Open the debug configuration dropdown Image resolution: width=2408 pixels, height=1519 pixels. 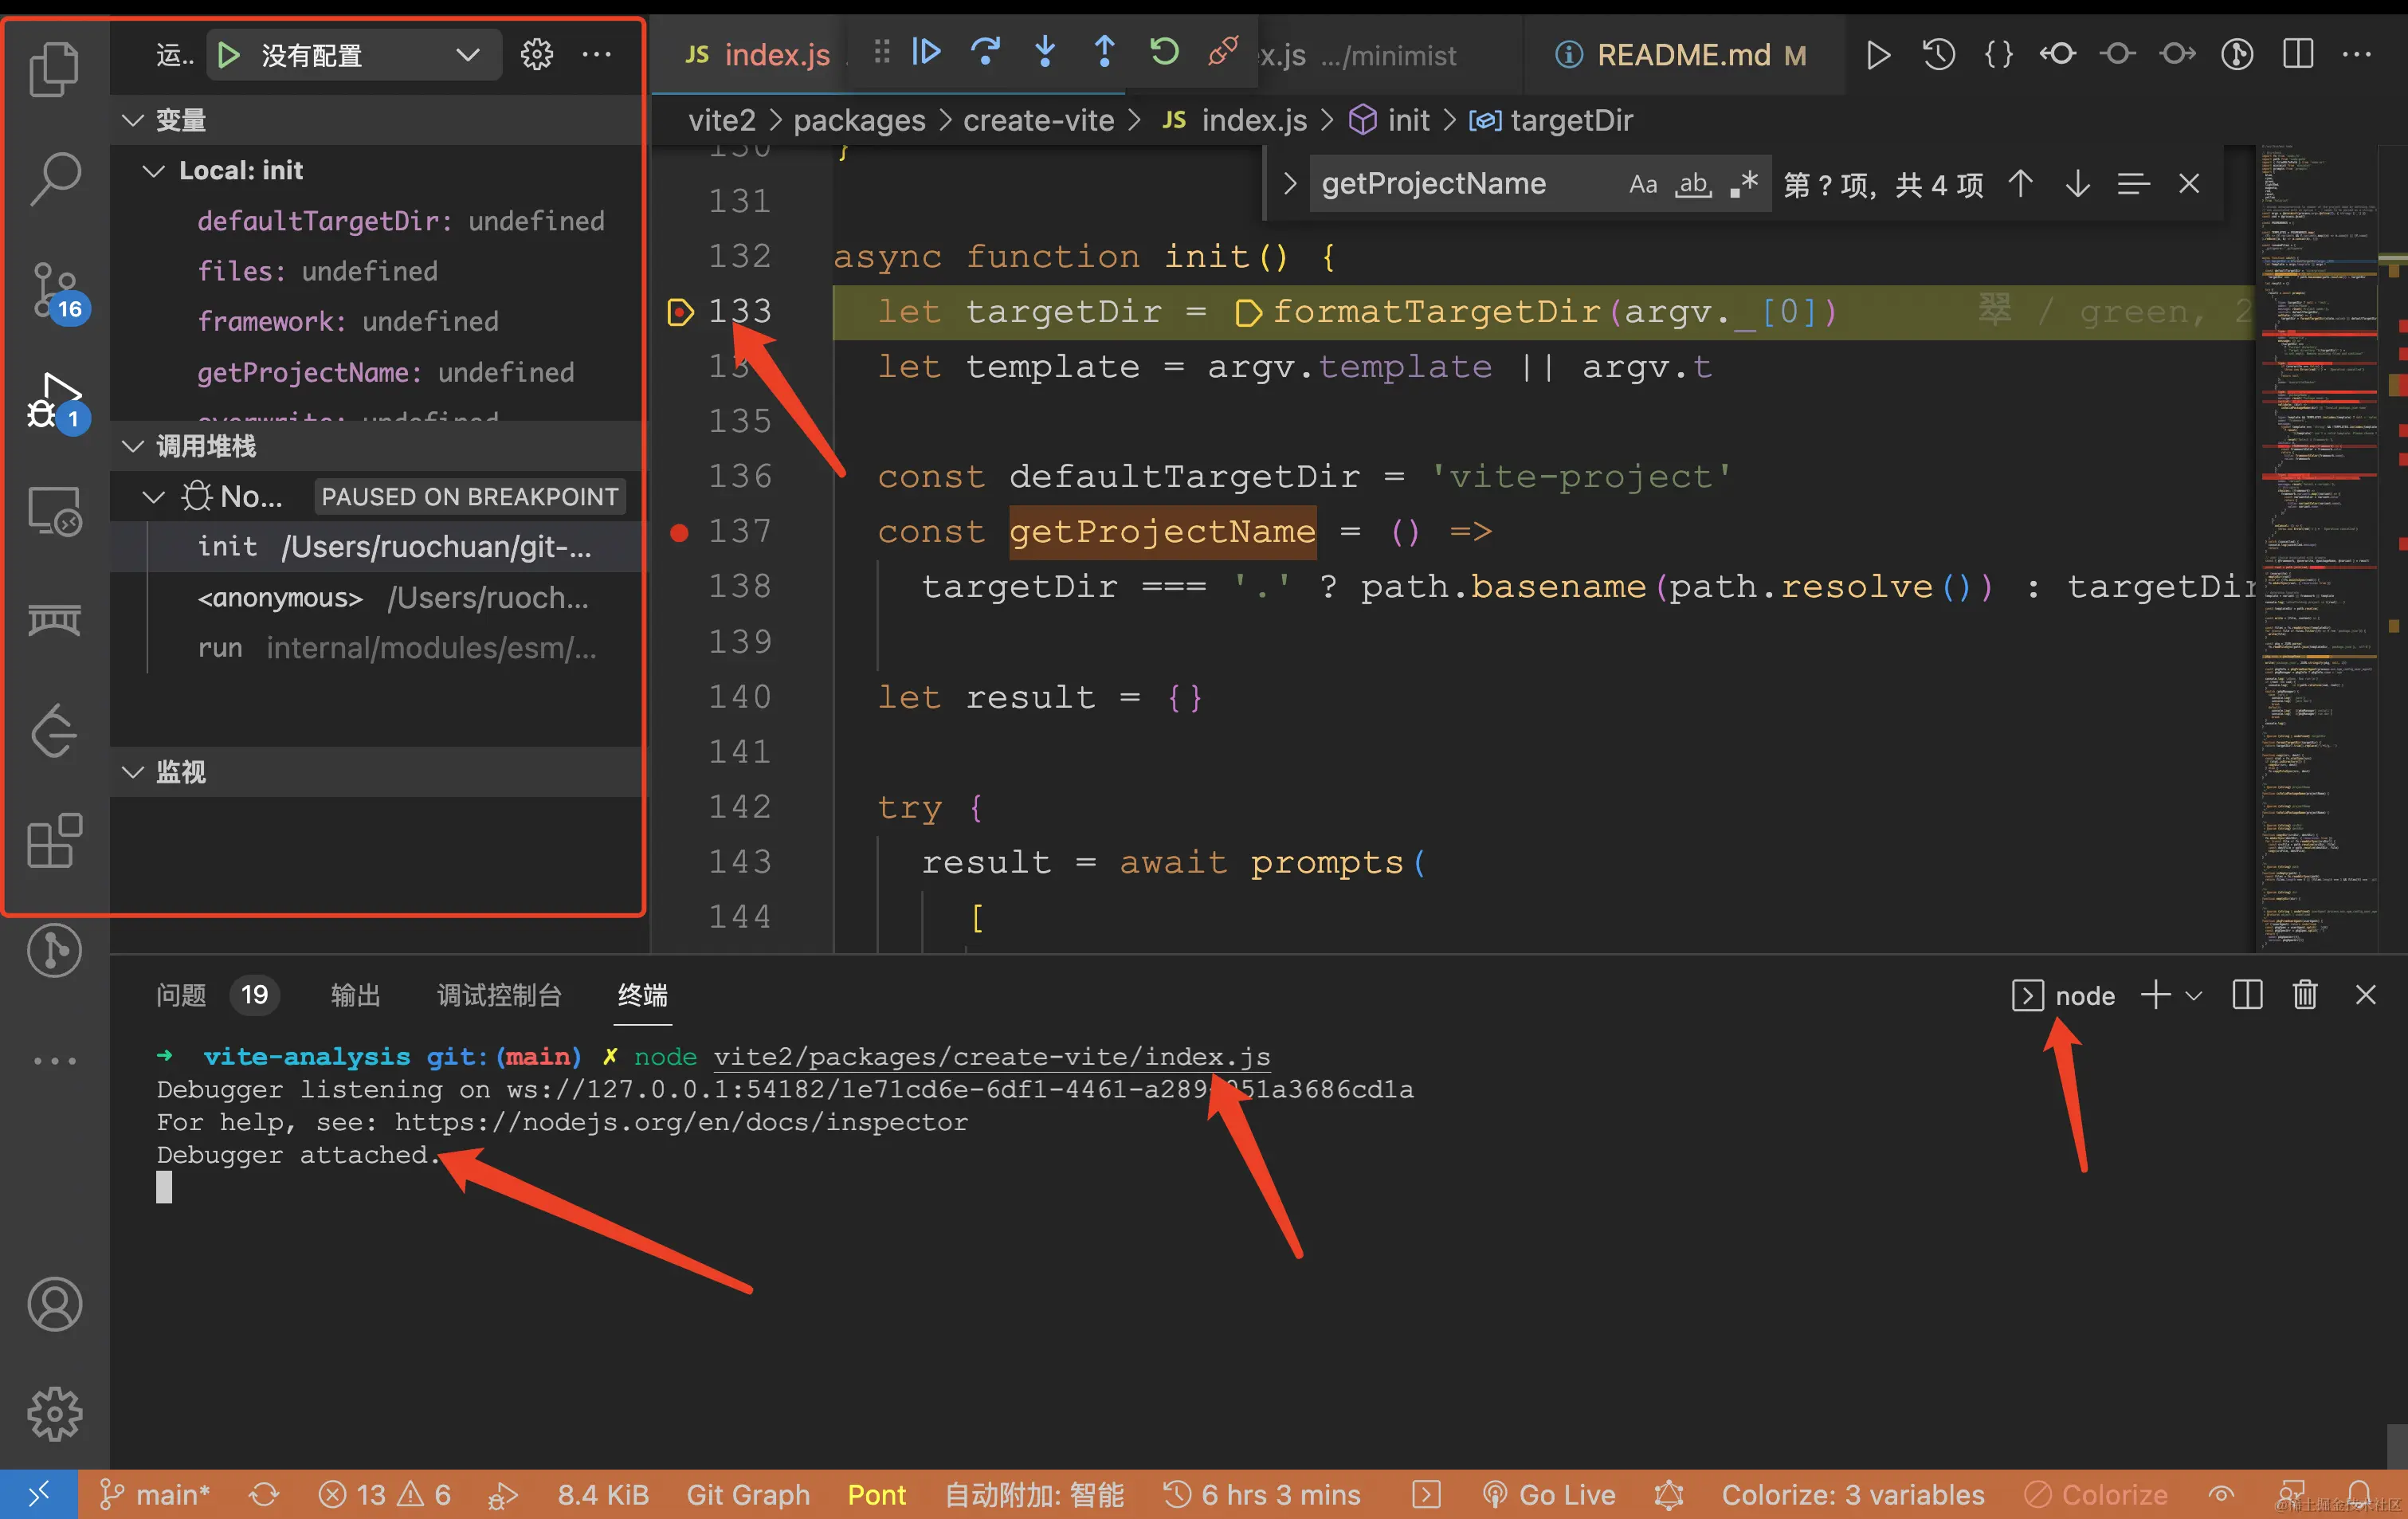click(466, 55)
